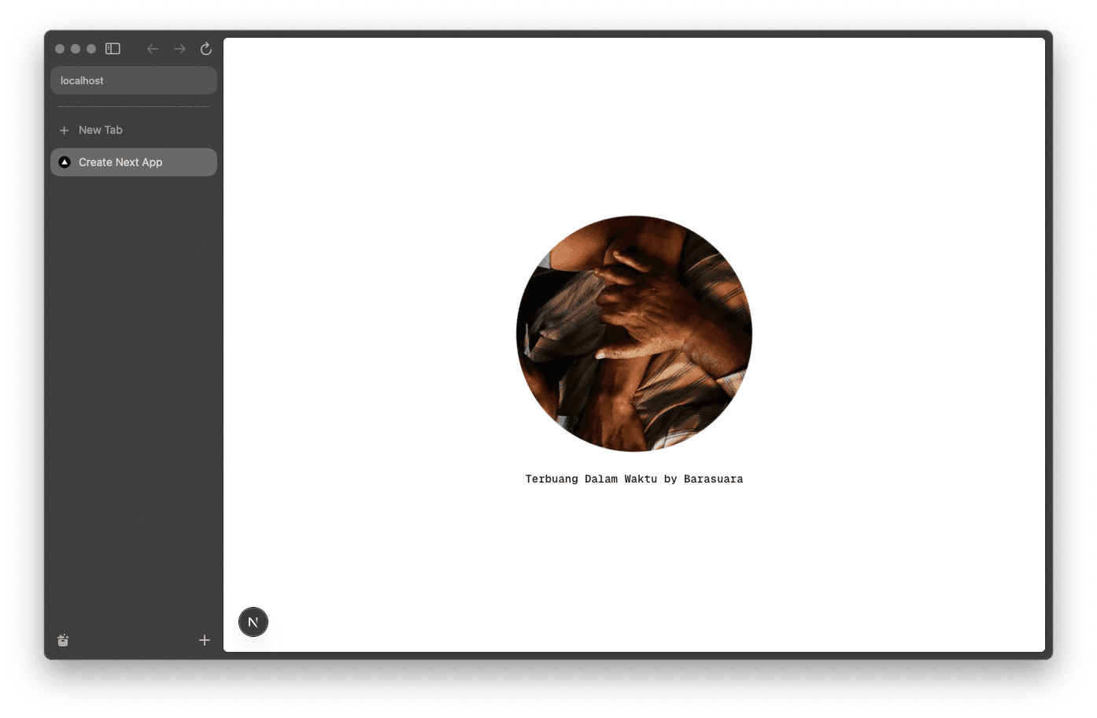1097x718 pixels.
Task: Click the plus icon at the sidebar bottom
Action: 205,640
